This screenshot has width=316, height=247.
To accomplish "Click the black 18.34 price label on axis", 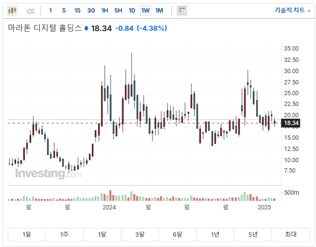I will [291, 123].
